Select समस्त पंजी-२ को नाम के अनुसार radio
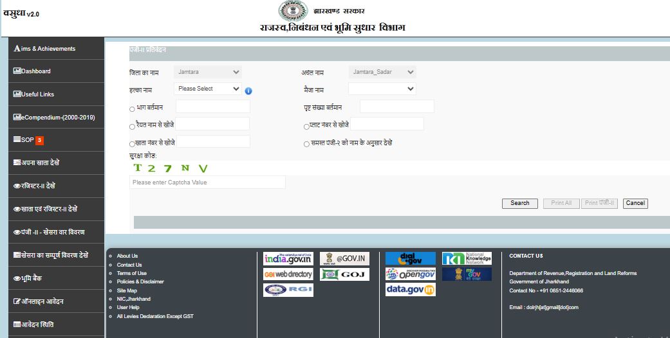Viewport: 670px width, 338px height. pyautogui.click(x=306, y=144)
